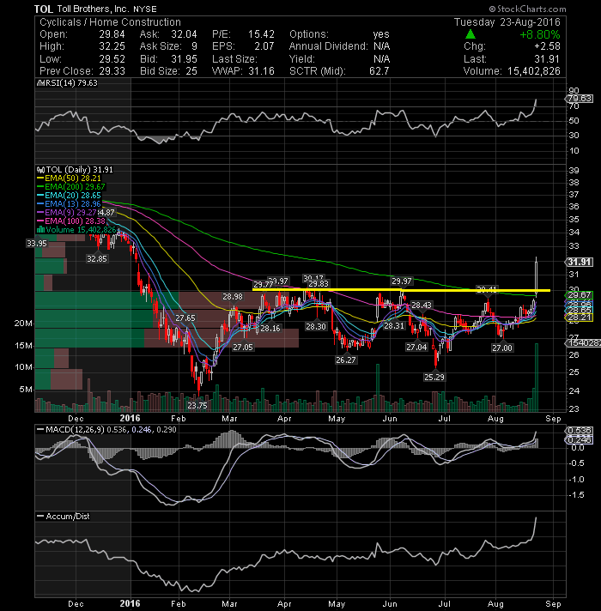Click the 25.29 late-June low label
601x611 pixels.
coord(434,377)
